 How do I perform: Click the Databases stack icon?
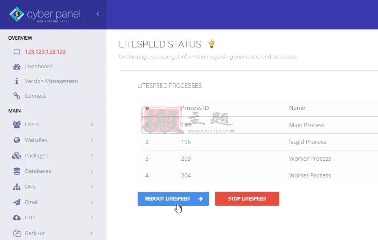pyautogui.click(x=17, y=171)
